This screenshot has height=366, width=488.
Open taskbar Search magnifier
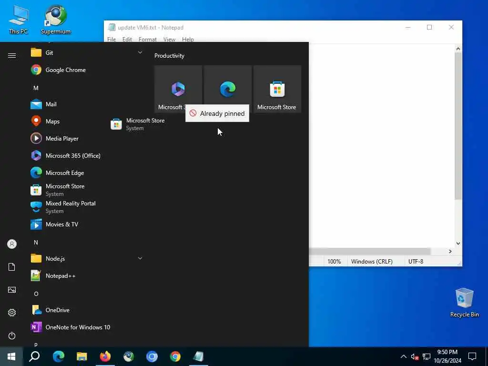34,356
